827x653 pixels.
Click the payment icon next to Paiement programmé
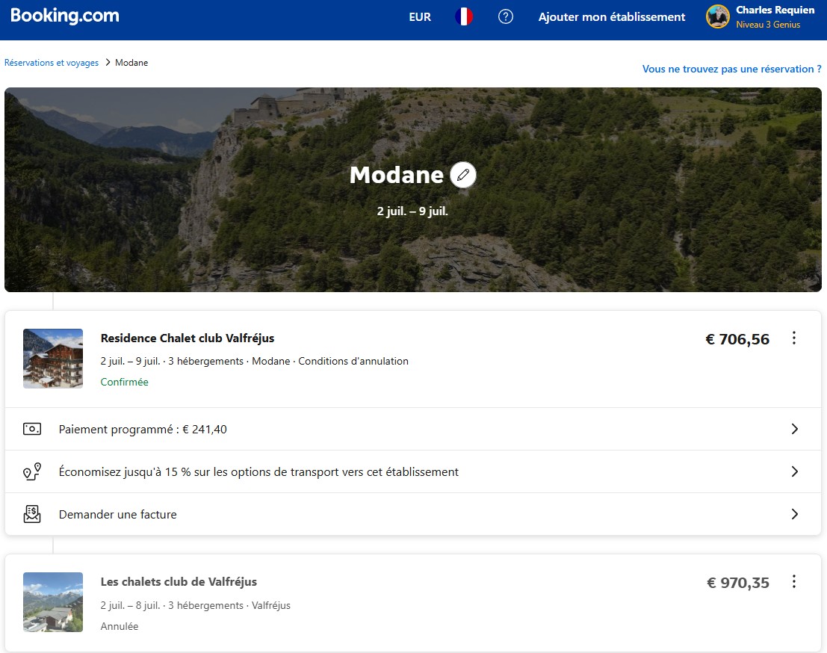click(32, 429)
